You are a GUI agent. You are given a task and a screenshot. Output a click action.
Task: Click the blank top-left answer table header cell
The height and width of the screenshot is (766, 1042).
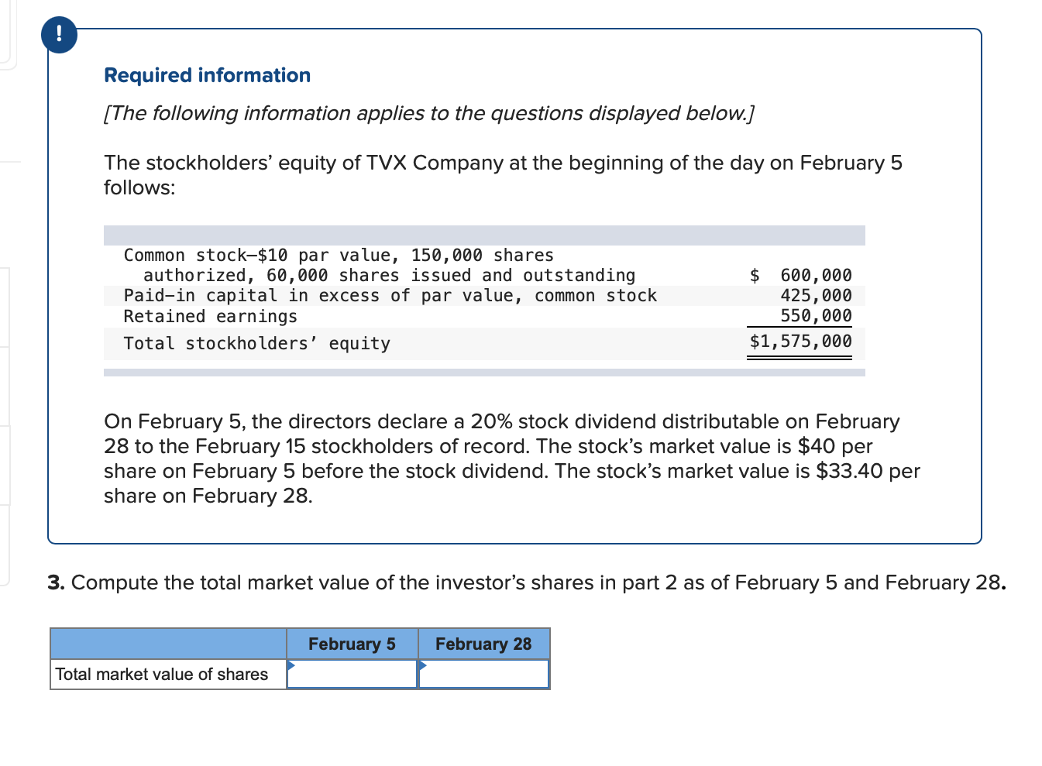point(168,644)
